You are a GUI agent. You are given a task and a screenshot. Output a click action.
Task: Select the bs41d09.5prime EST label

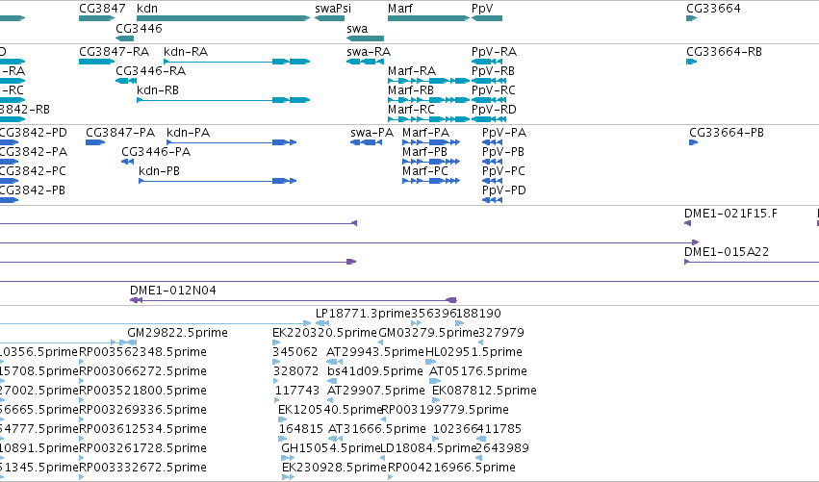coord(375,371)
